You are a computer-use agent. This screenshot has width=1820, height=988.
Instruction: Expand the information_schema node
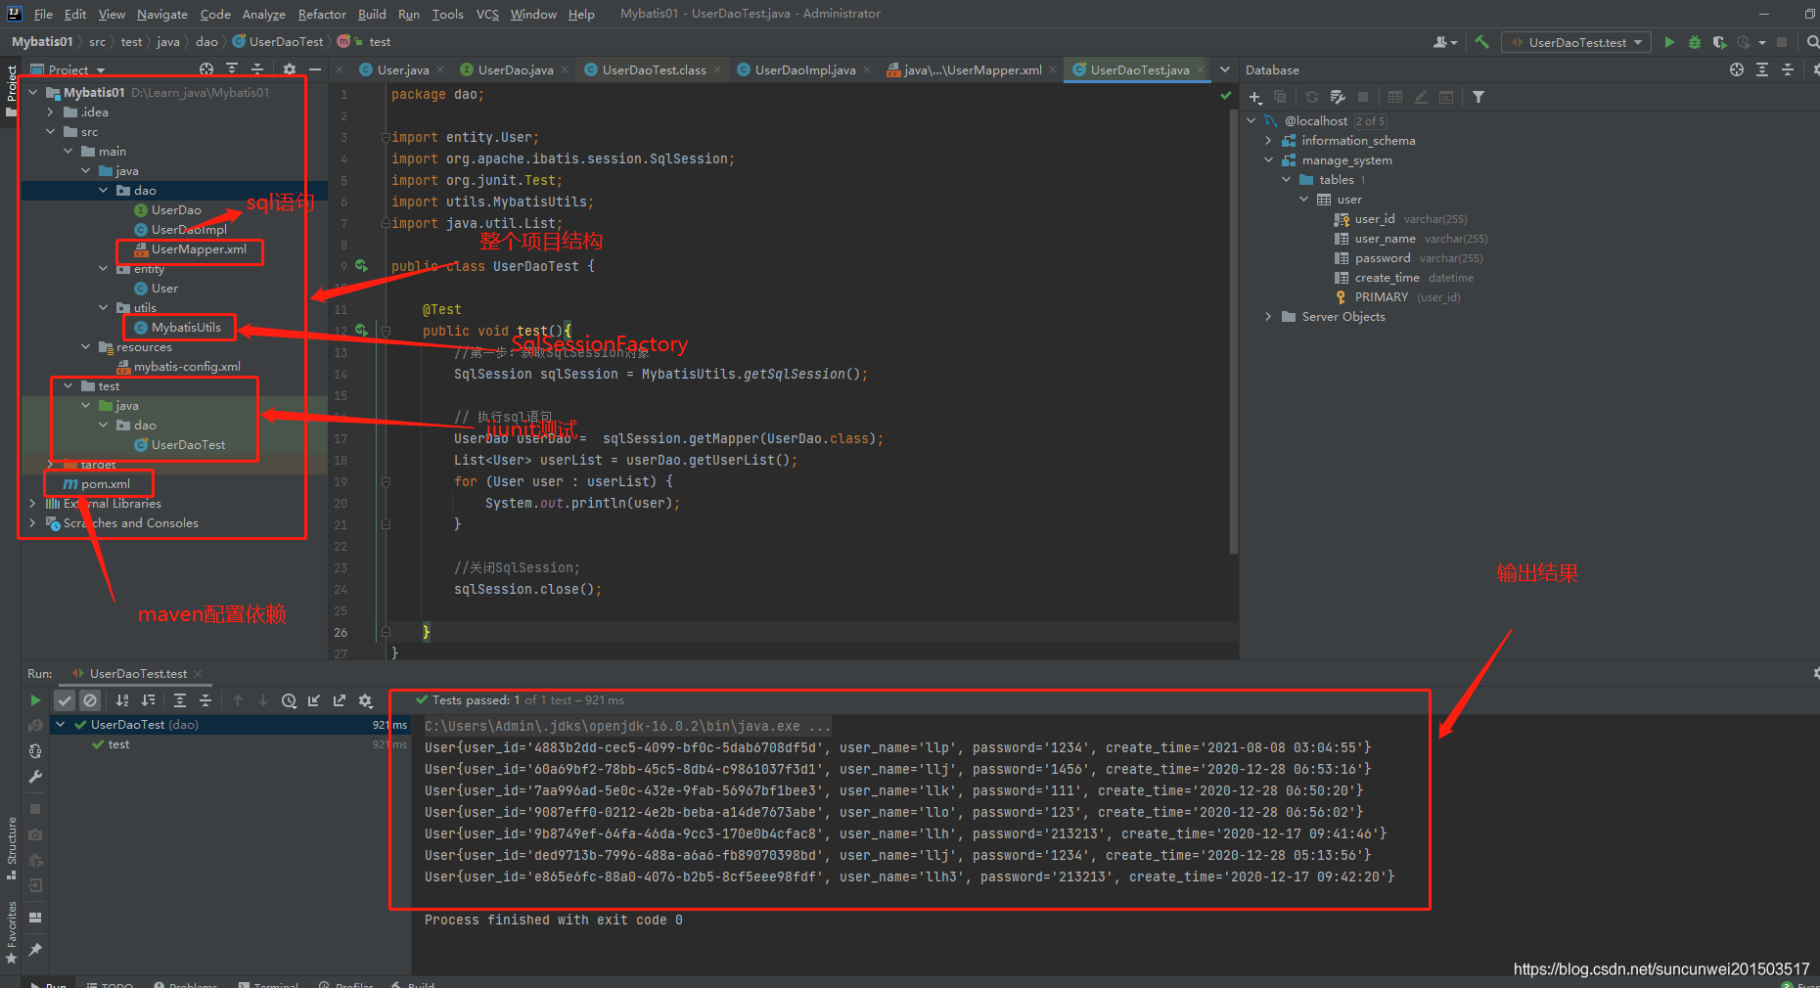(x=1269, y=141)
